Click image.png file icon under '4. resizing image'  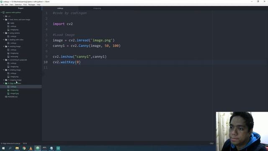coord(8,53)
